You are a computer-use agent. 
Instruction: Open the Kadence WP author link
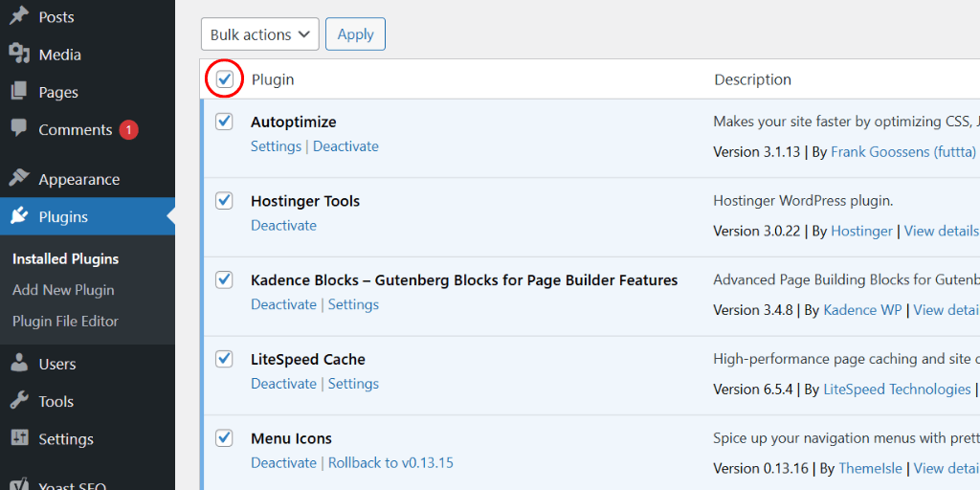click(862, 310)
